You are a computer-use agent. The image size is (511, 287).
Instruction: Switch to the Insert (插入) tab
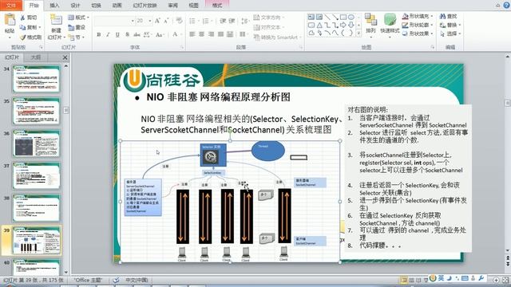point(54,6)
